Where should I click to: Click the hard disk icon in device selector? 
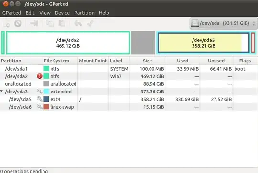(x=195, y=23)
